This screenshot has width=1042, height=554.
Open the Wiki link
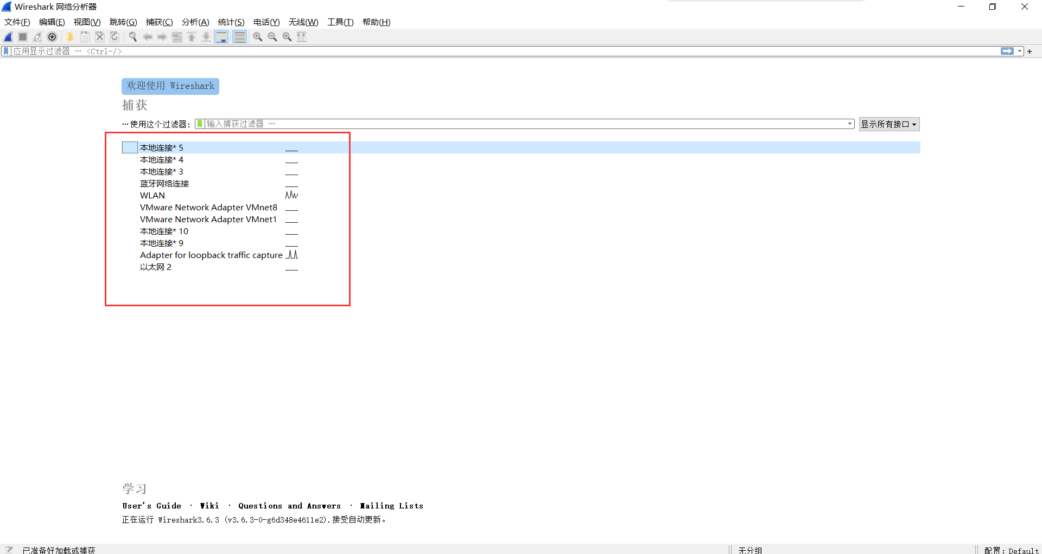click(x=209, y=506)
